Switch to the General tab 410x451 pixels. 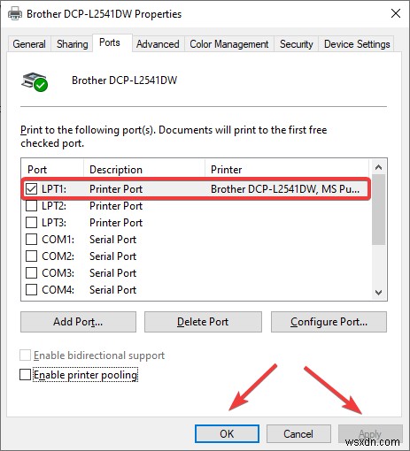click(x=29, y=44)
